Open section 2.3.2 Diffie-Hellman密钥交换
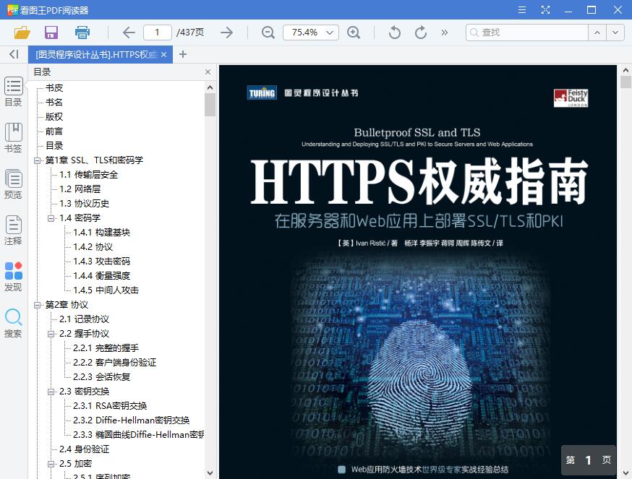Image resolution: width=632 pixels, height=479 pixels. (x=132, y=420)
